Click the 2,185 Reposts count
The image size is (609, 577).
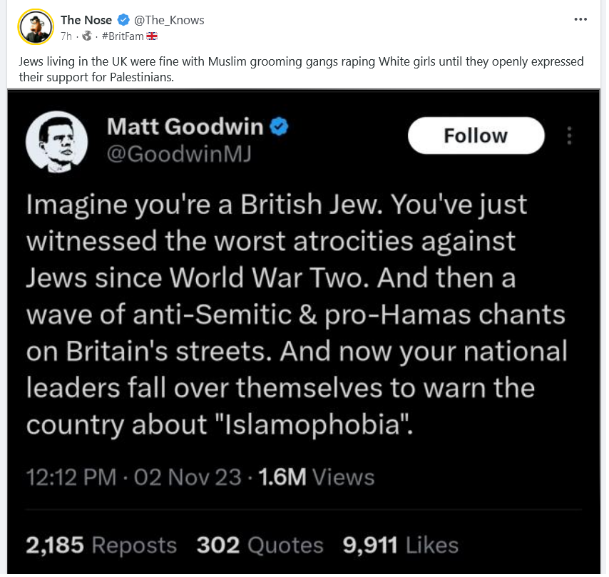[101, 545]
